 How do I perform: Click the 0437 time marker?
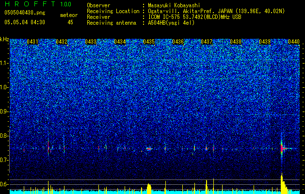pyautogui.click(x=207, y=42)
